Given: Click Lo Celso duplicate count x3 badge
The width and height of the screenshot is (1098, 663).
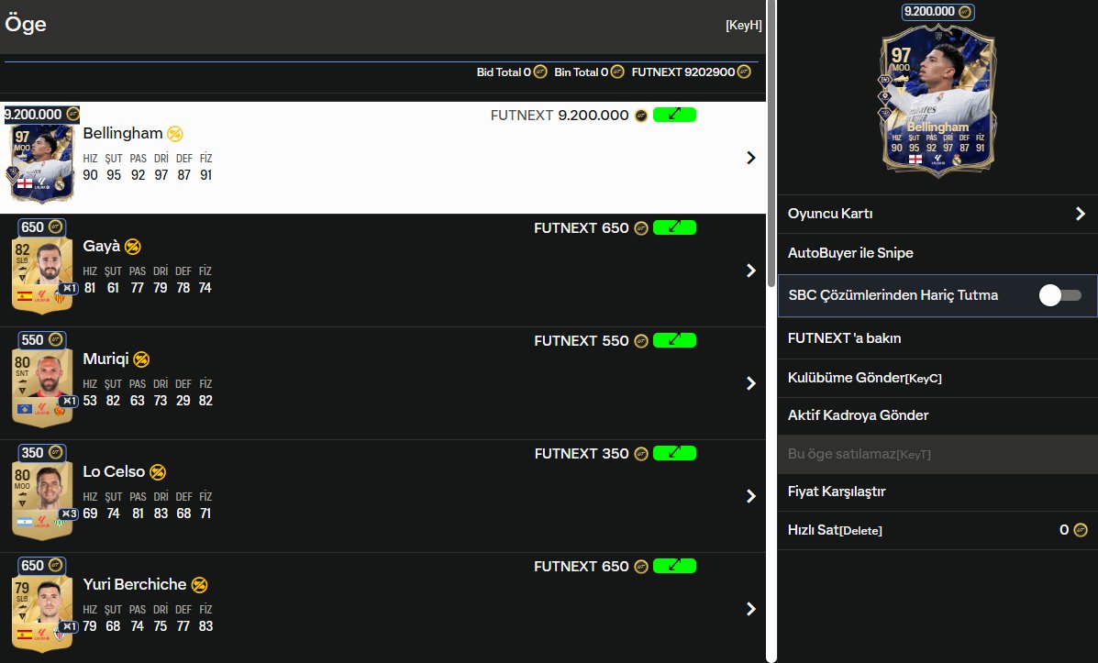Looking at the screenshot, I should pyautogui.click(x=69, y=514).
